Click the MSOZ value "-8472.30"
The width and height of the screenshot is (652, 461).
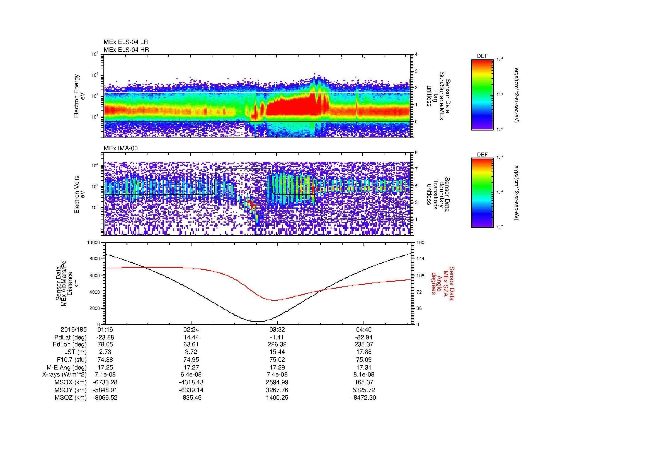click(x=363, y=398)
